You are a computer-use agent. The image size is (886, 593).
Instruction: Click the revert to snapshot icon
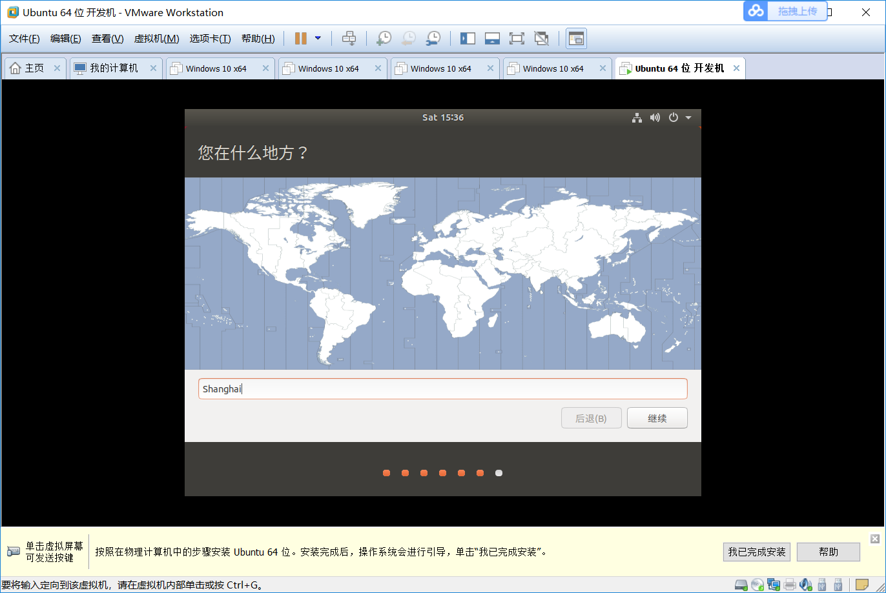pos(408,39)
